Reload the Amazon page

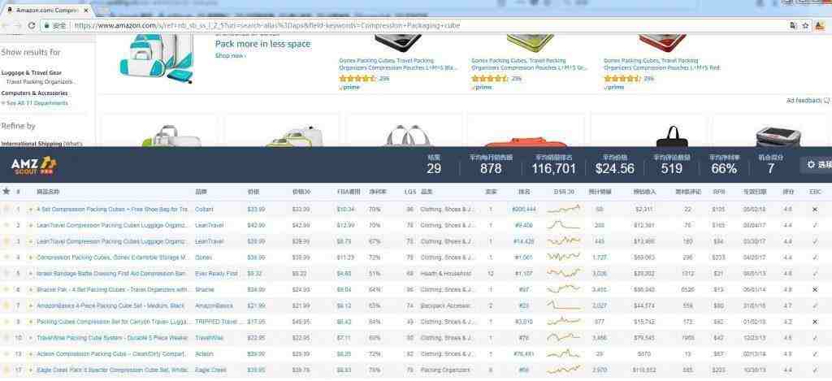coord(32,25)
